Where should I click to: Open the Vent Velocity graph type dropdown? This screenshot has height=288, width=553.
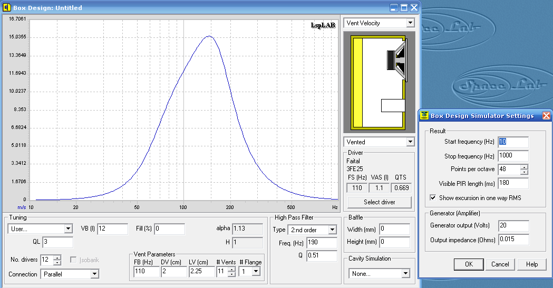tap(410, 23)
